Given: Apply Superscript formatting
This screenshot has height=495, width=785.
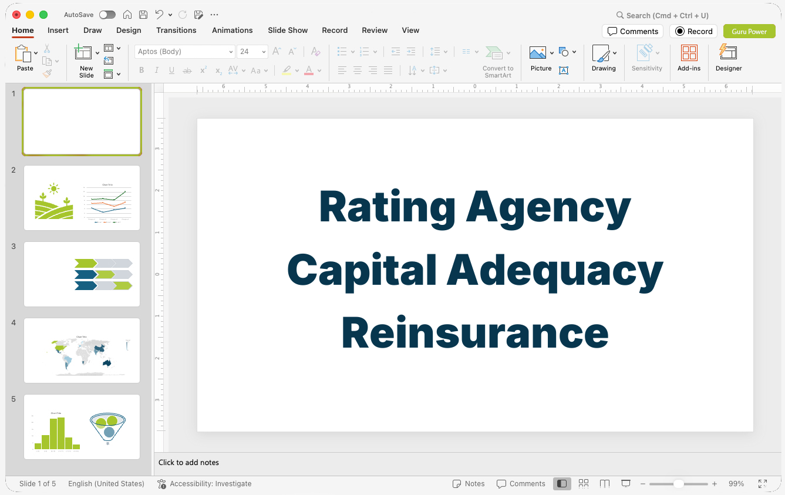Looking at the screenshot, I should (203, 70).
